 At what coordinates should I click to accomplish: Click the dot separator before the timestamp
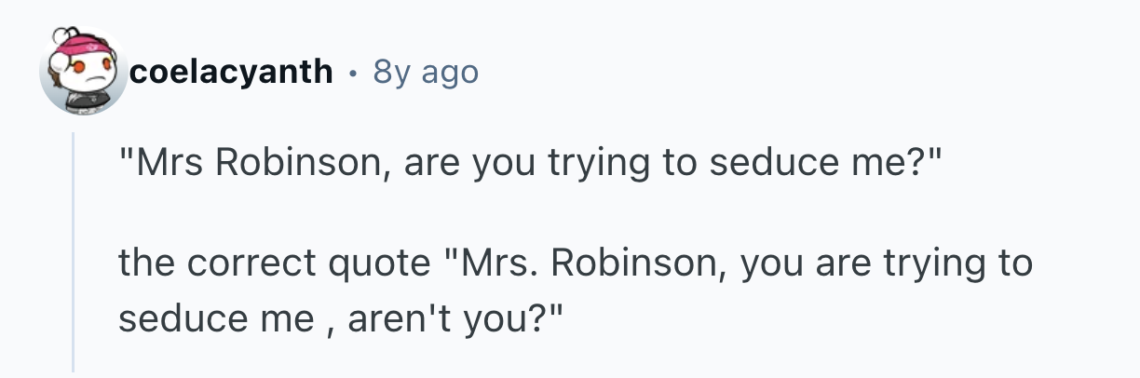pos(353,71)
